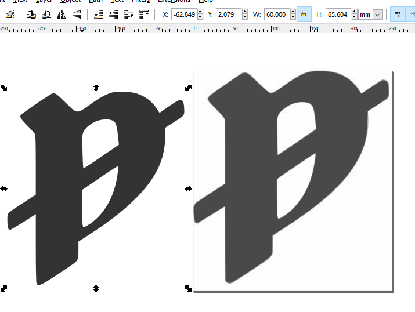Image resolution: width=415 pixels, height=312 pixels.
Task: Toggle the width/height ratio lock
Action: pos(304,14)
